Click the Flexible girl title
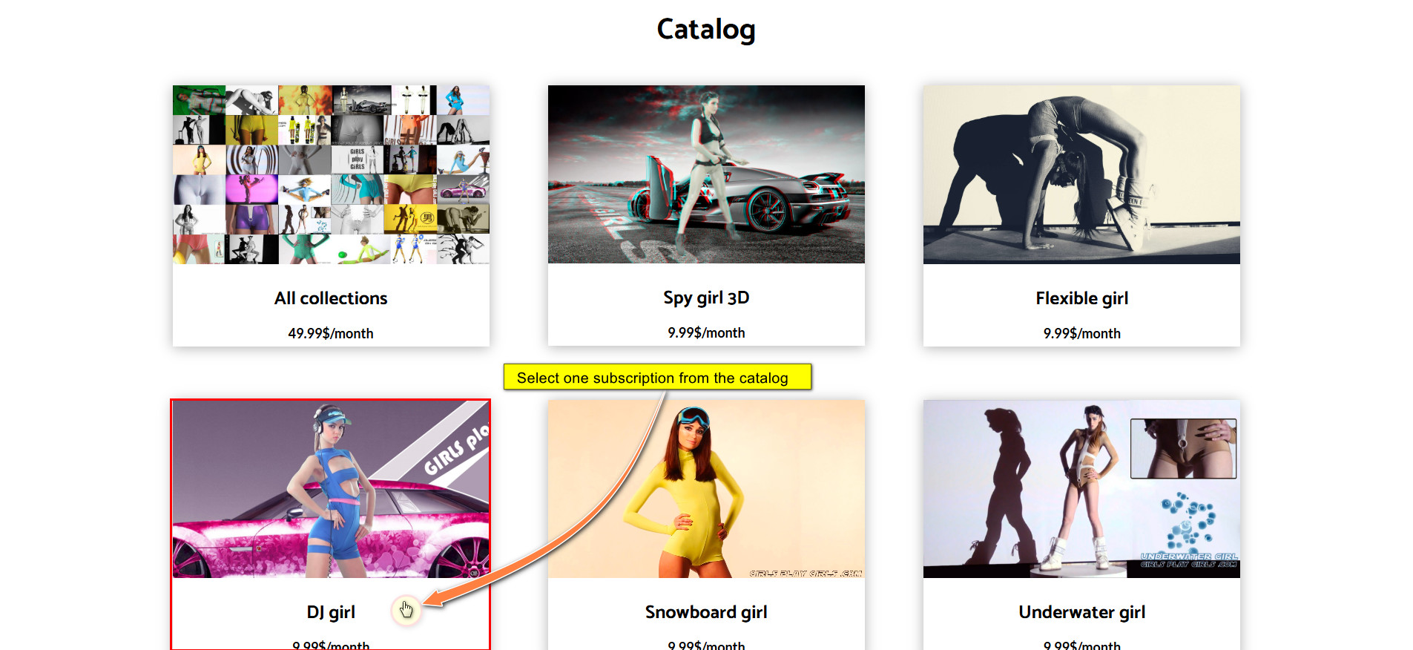The image size is (1413, 650). pos(1081,298)
